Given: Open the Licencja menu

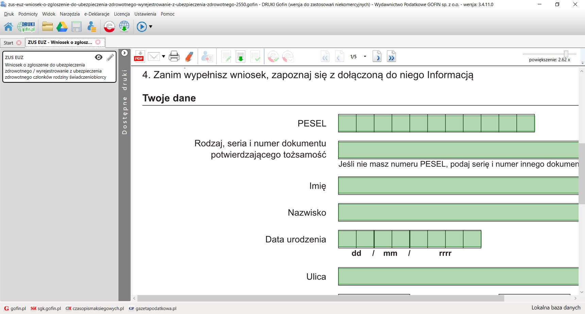Looking at the screenshot, I should (x=122, y=14).
